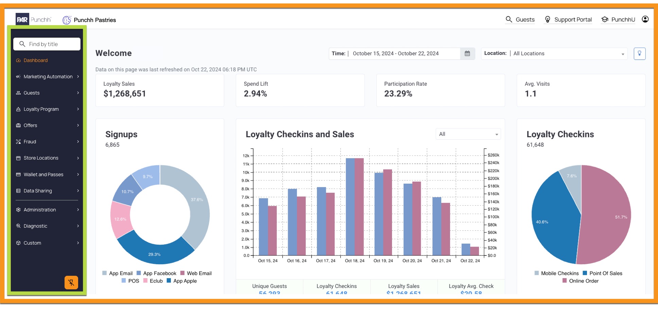Image resolution: width=658 pixels, height=310 pixels.
Task: Click the Punchh Pastries cookie logo
Action: tap(67, 20)
